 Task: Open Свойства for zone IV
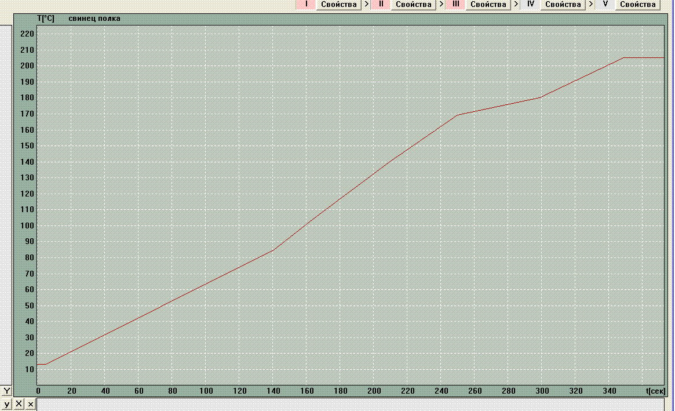click(x=563, y=5)
